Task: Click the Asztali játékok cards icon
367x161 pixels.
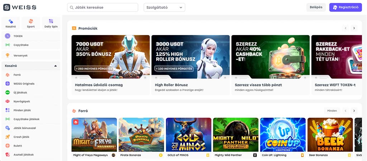Action: [8, 155]
